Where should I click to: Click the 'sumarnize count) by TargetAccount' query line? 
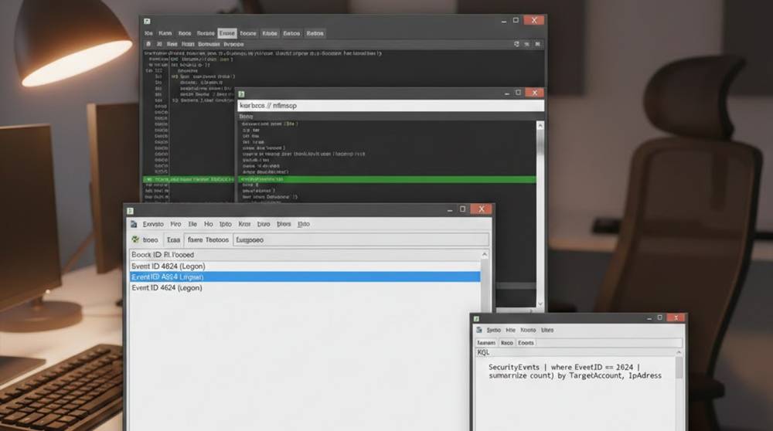coord(575,376)
